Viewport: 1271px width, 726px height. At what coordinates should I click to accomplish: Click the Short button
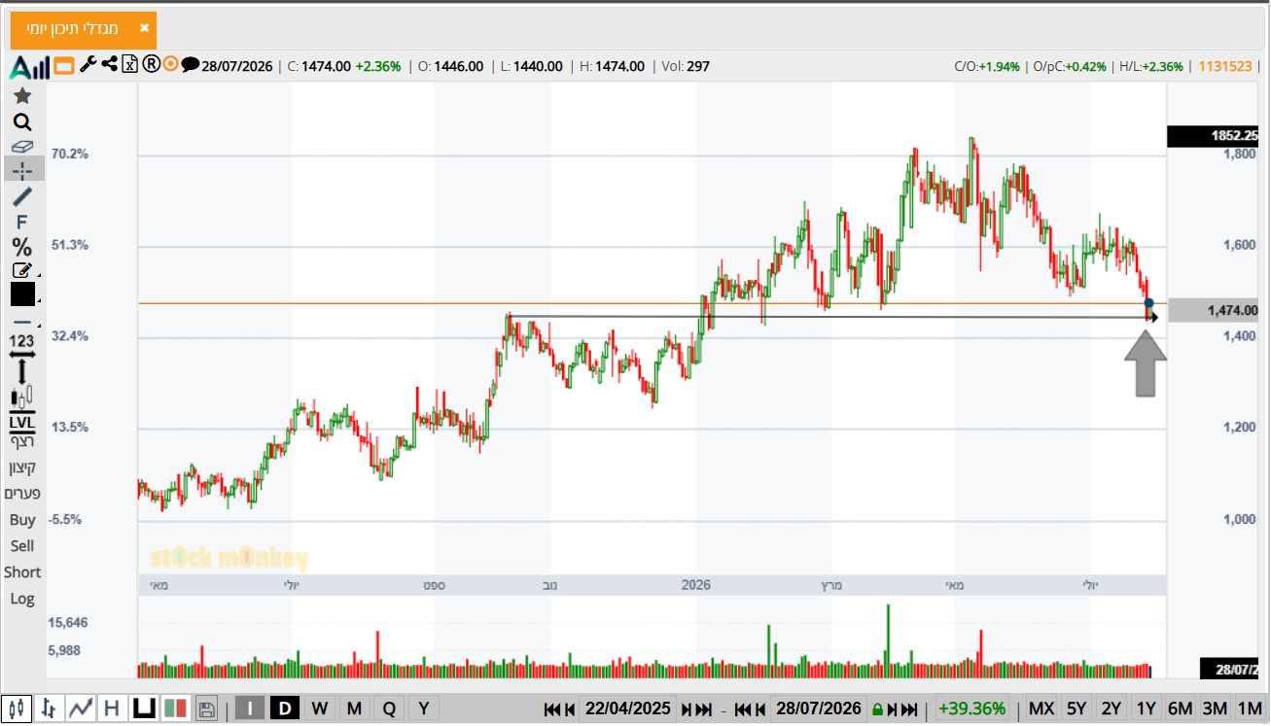tap(22, 572)
